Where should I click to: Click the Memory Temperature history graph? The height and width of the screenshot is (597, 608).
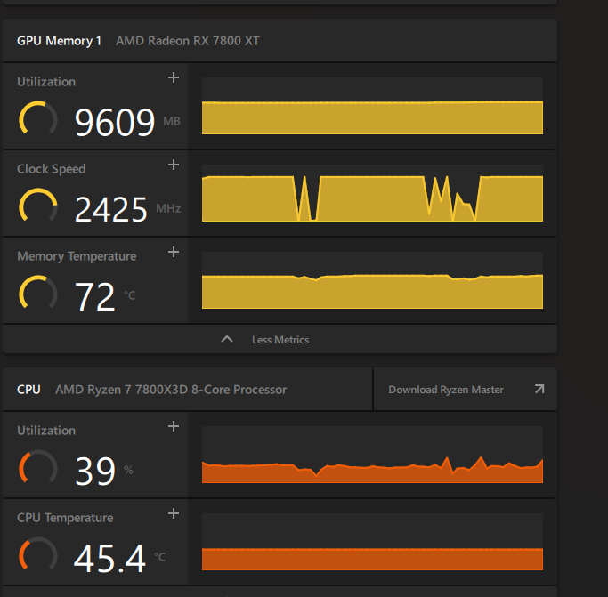pos(372,280)
